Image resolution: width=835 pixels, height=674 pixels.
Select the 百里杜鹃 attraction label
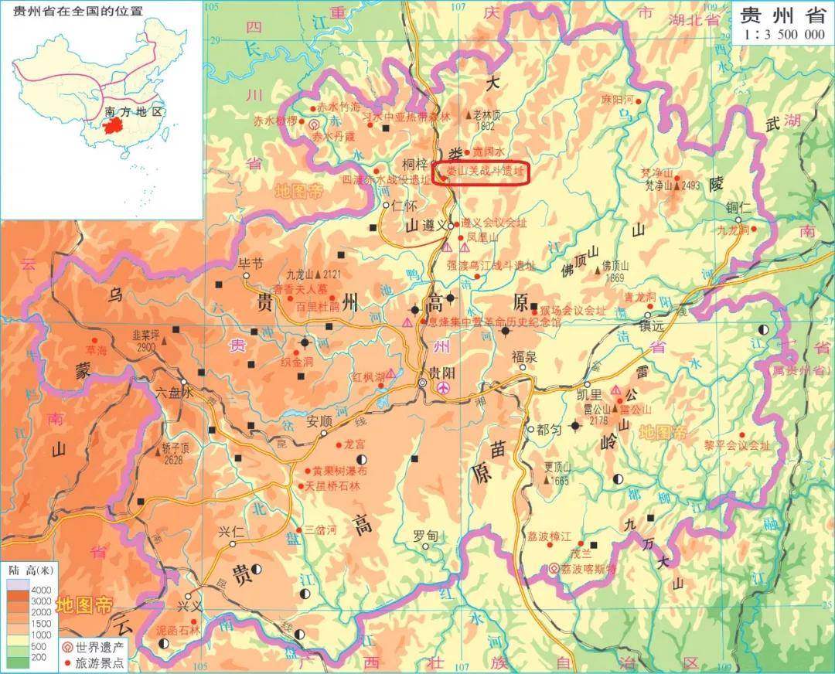point(319,307)
